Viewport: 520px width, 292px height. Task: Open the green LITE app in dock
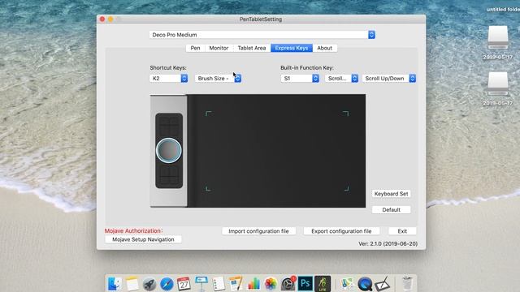click(x=323, y=284)
